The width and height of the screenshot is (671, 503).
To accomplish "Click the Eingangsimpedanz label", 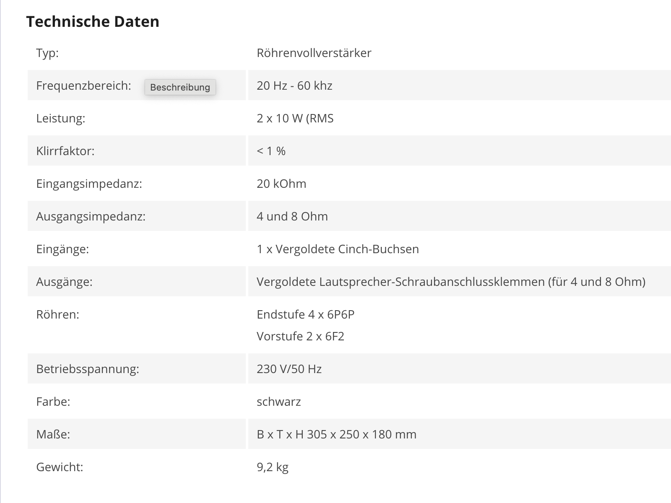I will pos(89,184).
